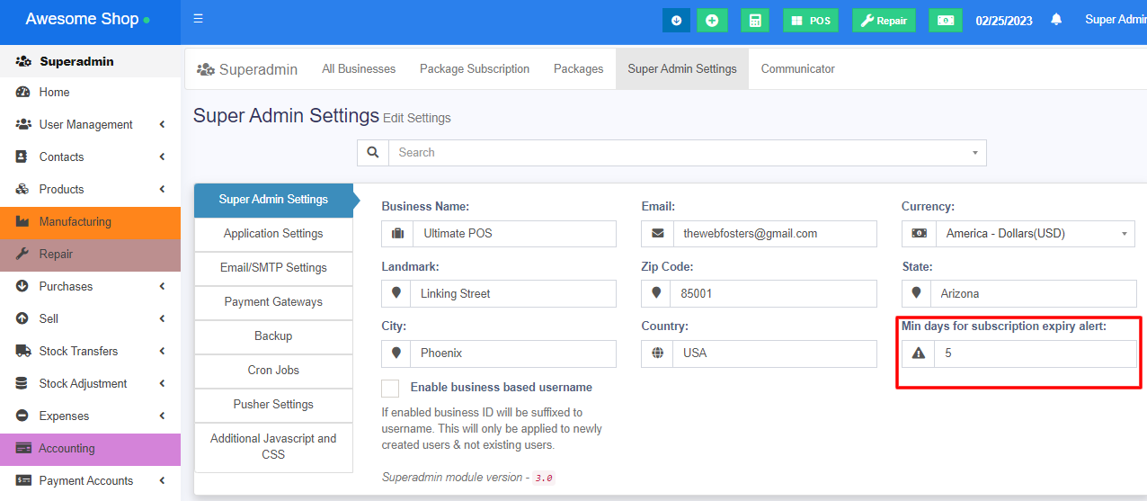Open the POS button in header
The width and height of the screenshot is (1147, 501).
(x=811, y=20)
